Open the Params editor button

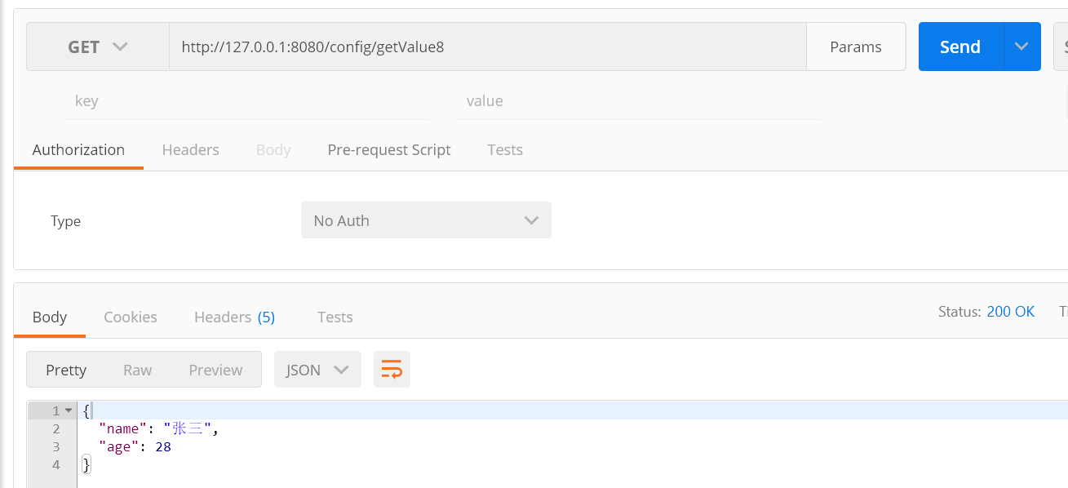click(856, 47)
